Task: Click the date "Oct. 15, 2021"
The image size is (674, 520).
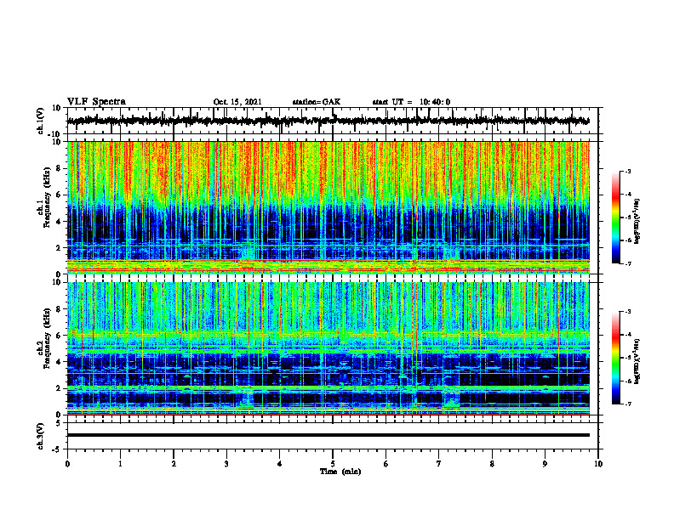Action: point(237,102)
